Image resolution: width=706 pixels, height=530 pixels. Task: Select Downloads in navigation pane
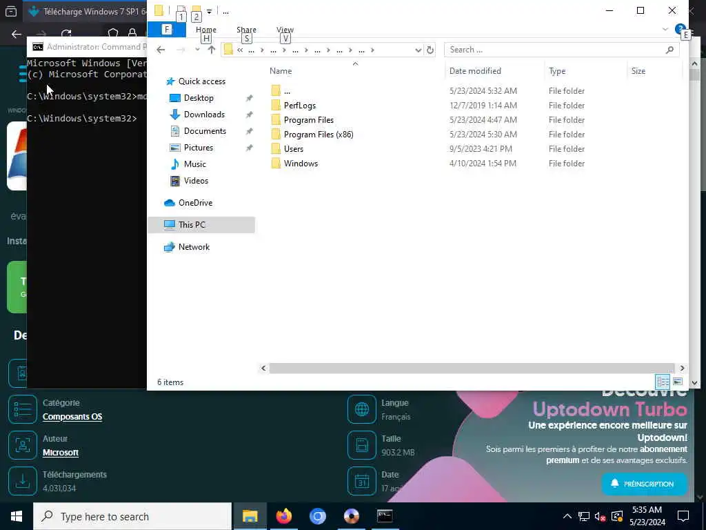(204, 115)
